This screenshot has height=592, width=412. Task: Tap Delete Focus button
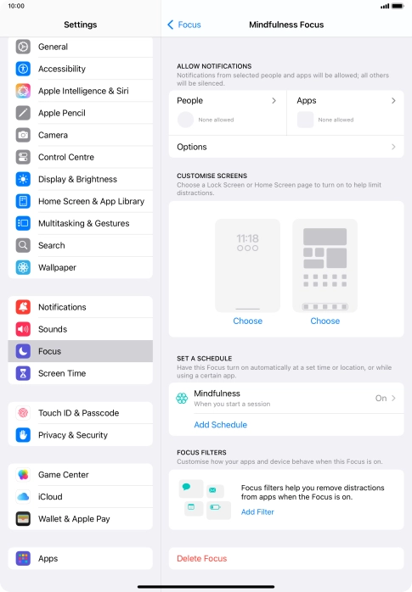(x=202, y=558)
